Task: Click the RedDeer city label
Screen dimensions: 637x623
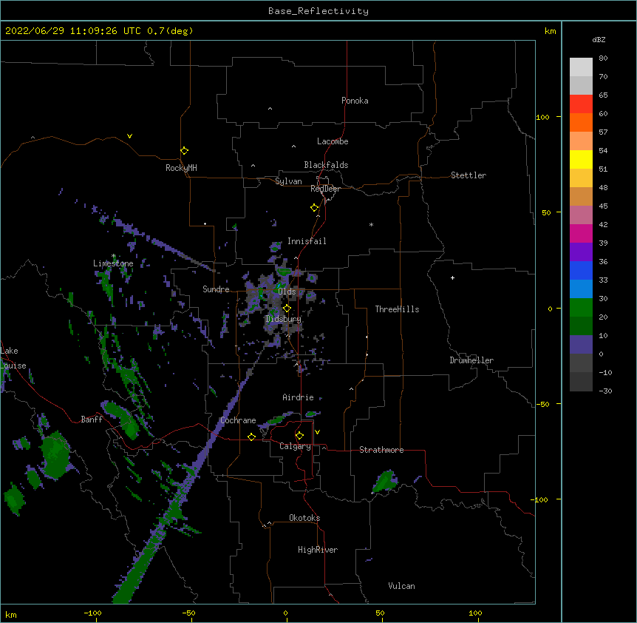Action: coord(325,189)
